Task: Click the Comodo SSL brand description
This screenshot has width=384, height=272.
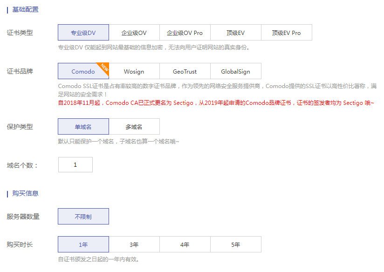Action: (217, 90)
